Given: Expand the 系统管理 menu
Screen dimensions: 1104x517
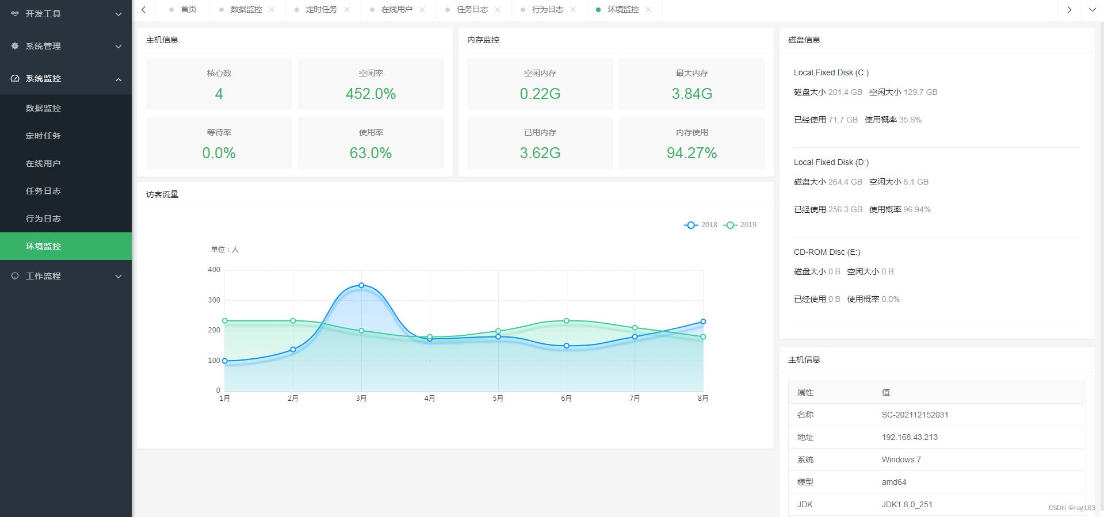Looking at the screenshot, I should [x=119, y=47].
